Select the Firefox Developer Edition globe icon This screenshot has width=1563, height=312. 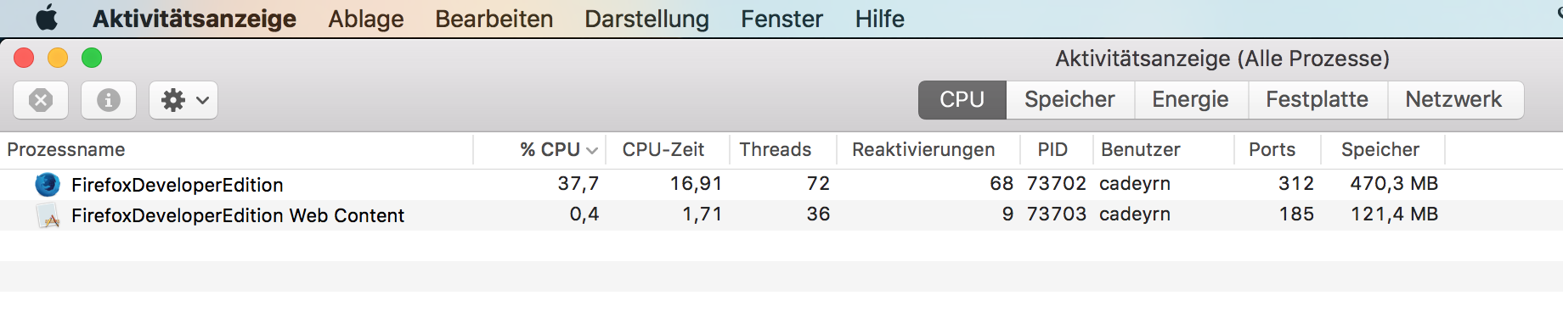pyautogui.click(x=48, y=184)
